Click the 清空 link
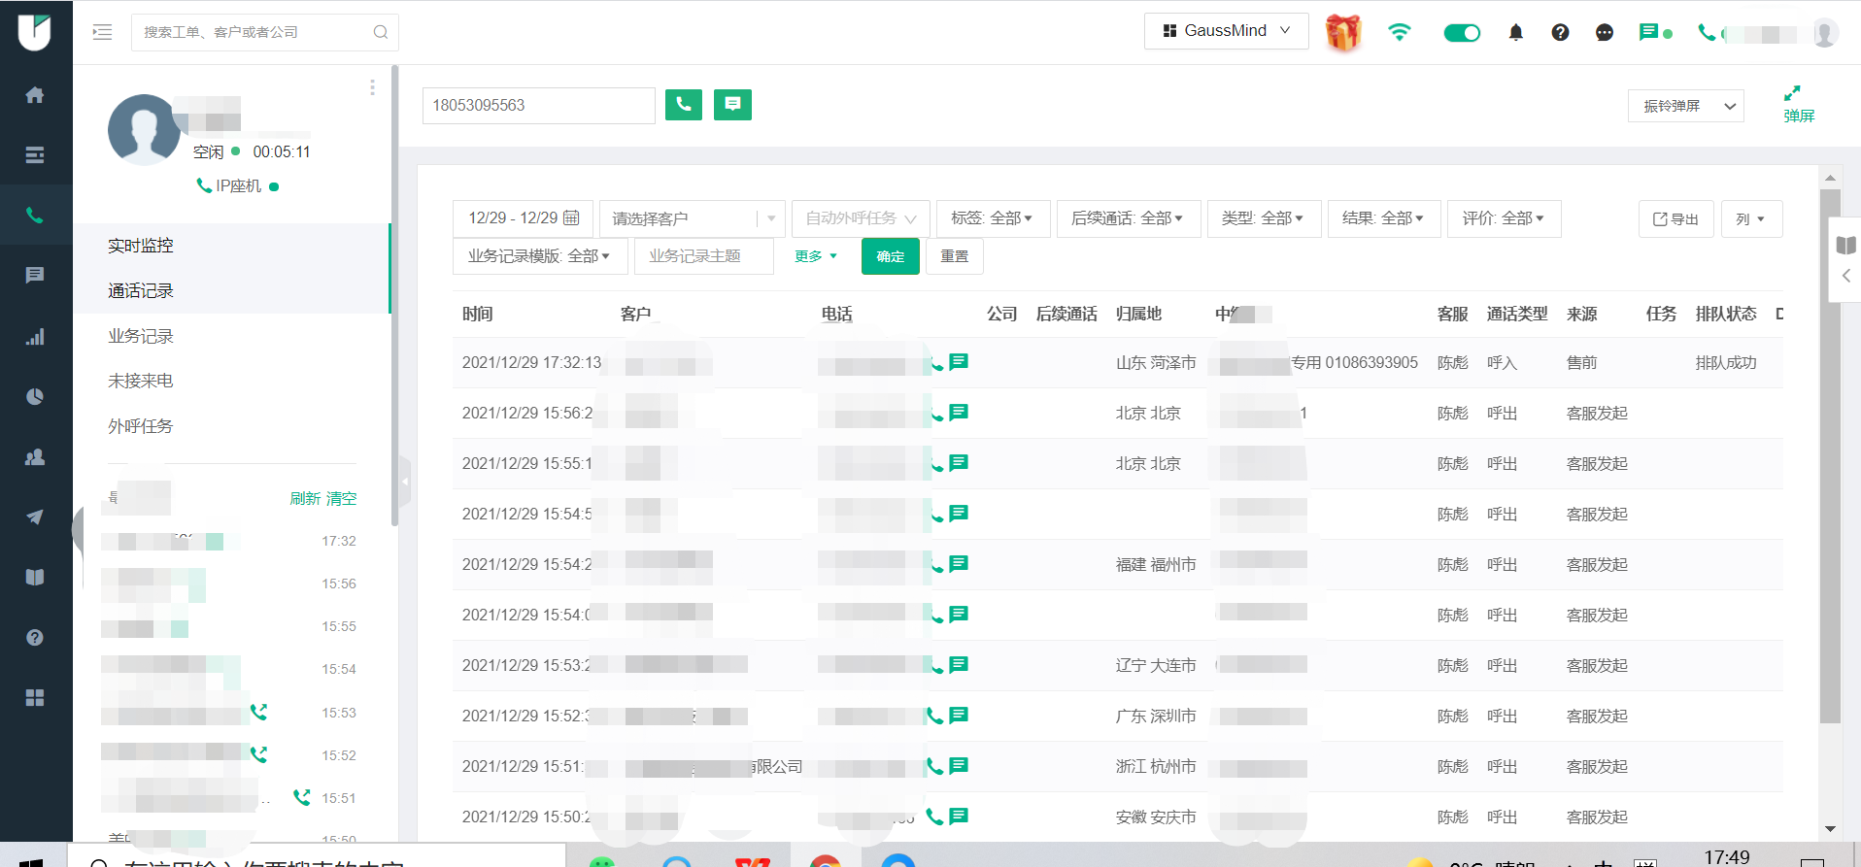 pos(342,498)
